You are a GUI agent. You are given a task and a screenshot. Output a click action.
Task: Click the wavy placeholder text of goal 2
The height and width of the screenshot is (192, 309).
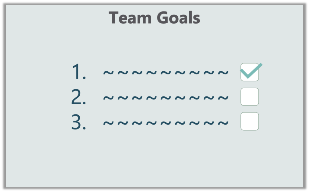pos(166,98)
